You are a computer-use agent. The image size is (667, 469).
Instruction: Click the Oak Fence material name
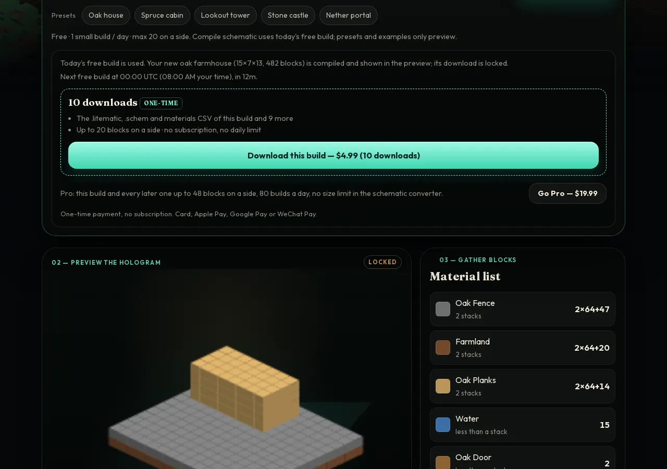(x=475, y=303)
